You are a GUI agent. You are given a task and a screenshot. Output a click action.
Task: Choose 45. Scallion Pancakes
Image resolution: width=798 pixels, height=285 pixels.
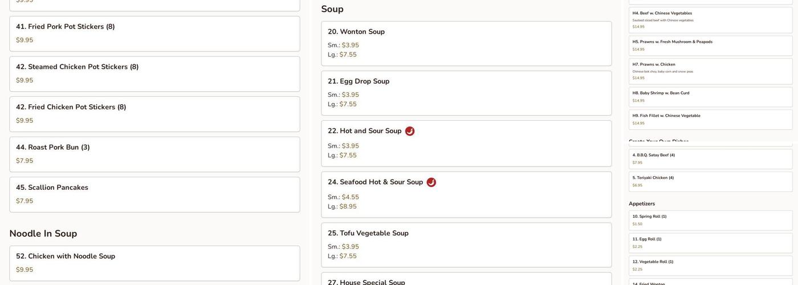pyautogui.click(x=154, y=194)
